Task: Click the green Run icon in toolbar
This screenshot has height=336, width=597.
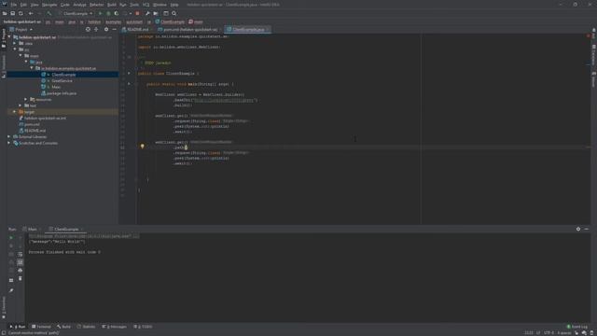Action: [100, 13]
